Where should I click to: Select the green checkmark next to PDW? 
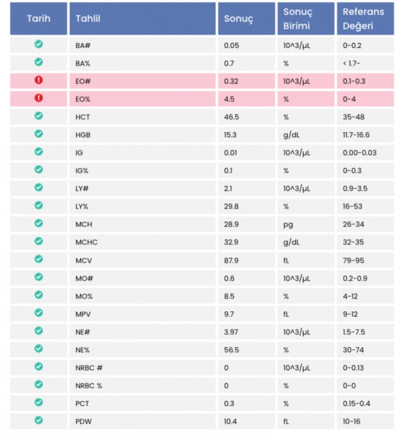pos(39,420)
